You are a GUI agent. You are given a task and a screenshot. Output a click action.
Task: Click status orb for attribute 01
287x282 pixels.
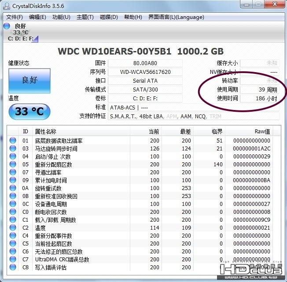pyautogui.click(x=13, y=140)
